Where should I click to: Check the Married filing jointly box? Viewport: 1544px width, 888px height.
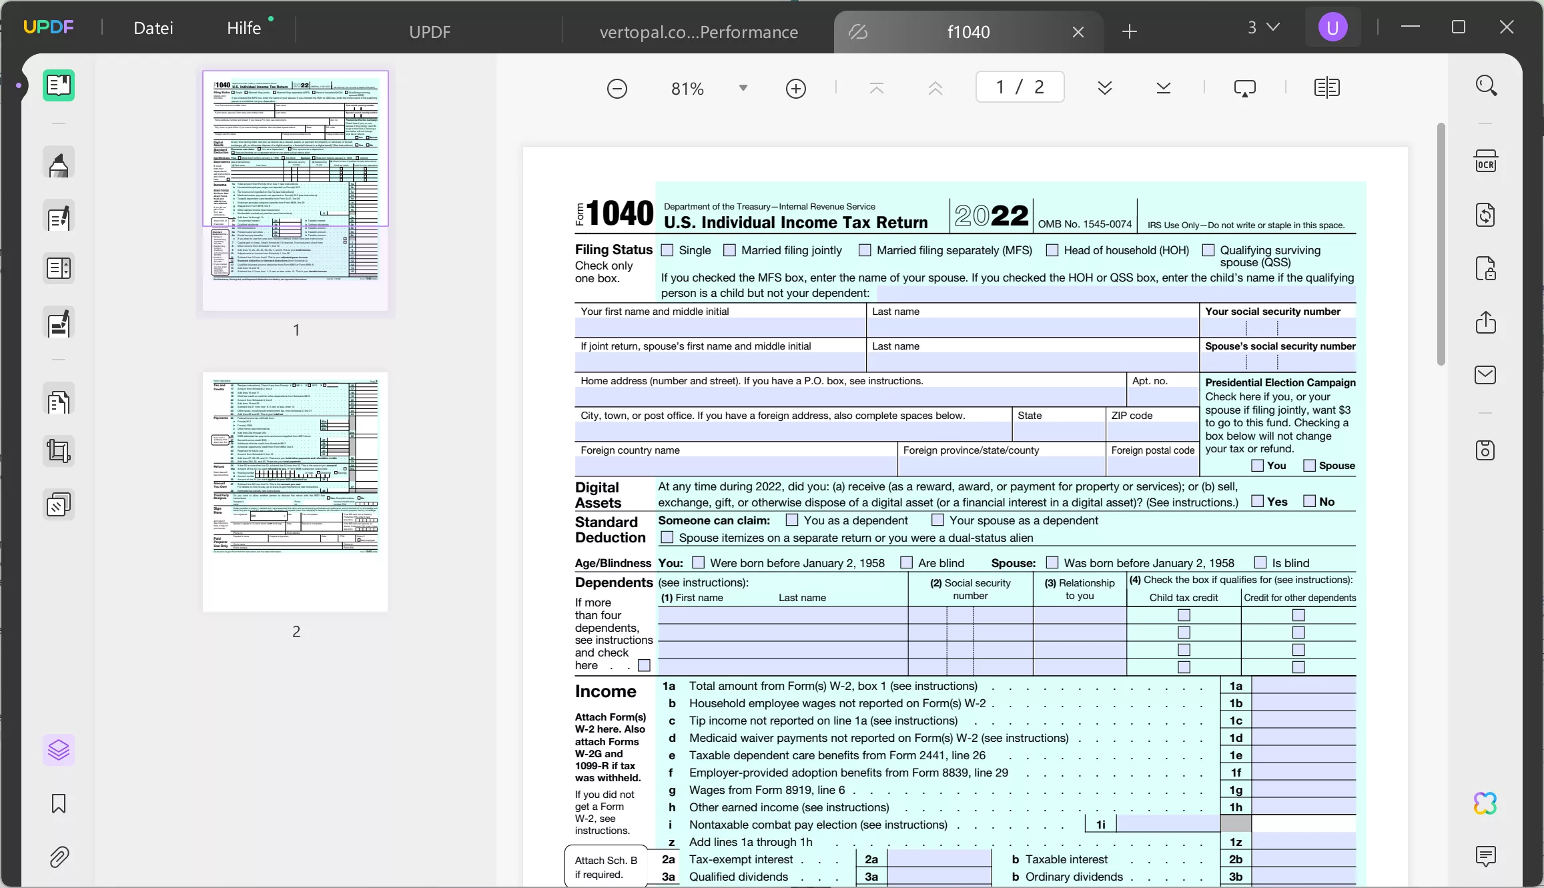[x=729, y=250]
